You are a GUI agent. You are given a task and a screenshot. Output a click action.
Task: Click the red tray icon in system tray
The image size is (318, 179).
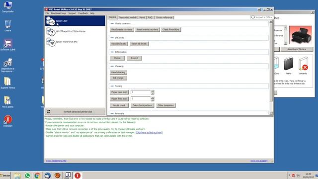[293, 176]
